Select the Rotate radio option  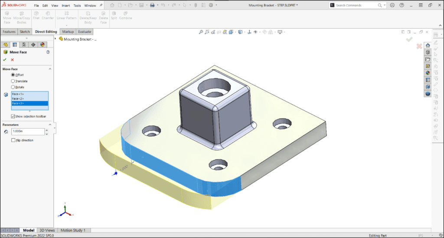pos(13,87)
